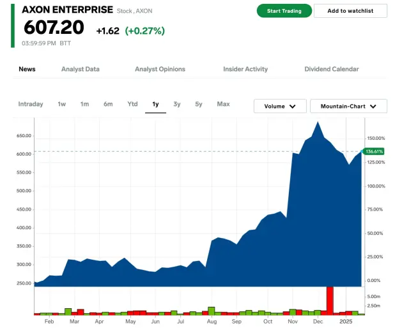Select the Intraday time range
The image size is (409, 335).
point(31,104)
